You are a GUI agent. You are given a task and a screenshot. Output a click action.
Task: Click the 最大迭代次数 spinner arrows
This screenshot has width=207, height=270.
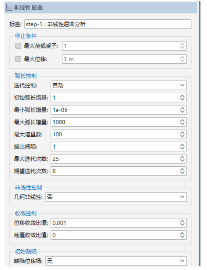click(182, 159)
